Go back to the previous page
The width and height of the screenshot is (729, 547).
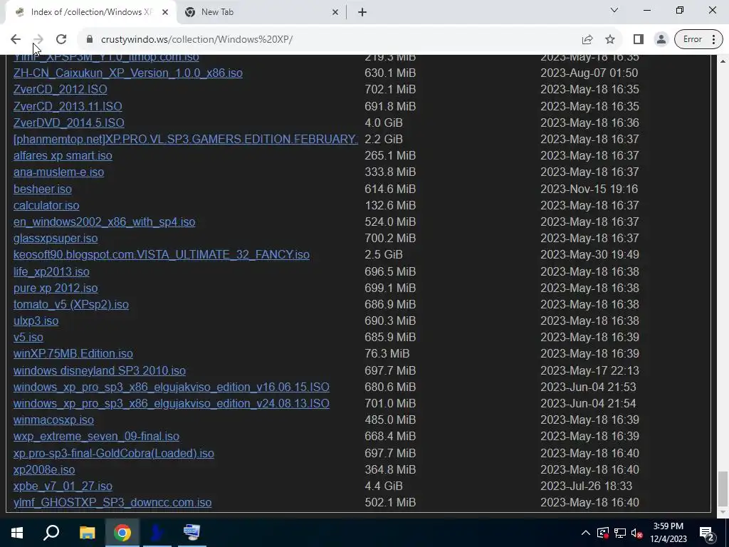pyautogui.click(x=16, y=40)
